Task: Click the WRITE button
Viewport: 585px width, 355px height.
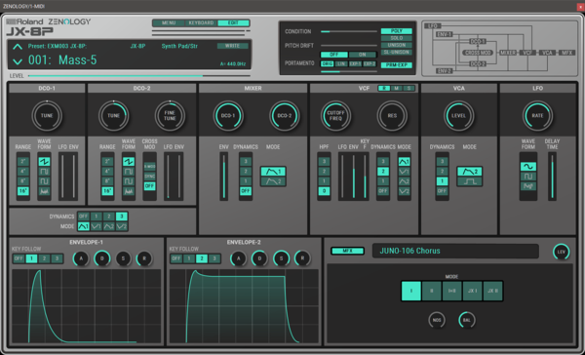Action: [x=232, y=46]
